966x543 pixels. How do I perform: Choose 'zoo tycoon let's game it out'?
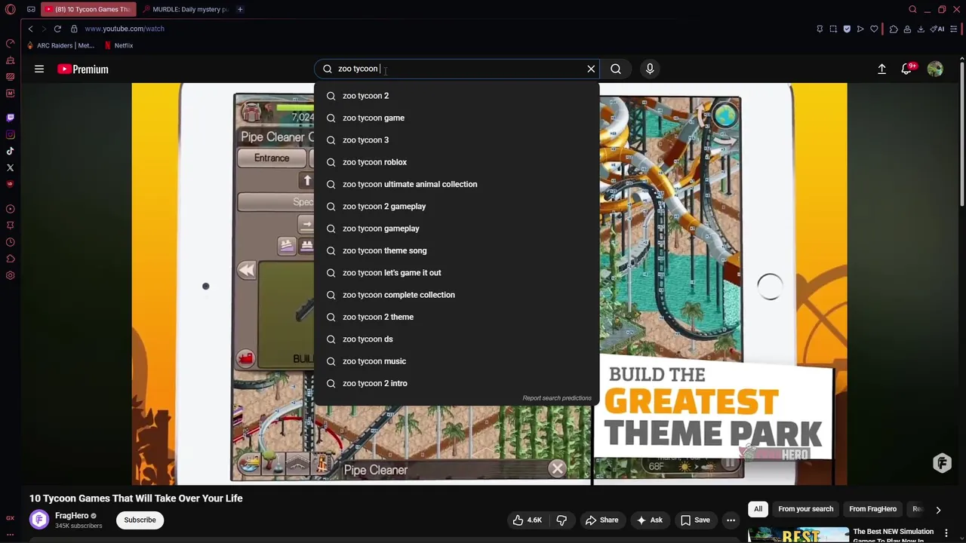click(x=457, y=272)
